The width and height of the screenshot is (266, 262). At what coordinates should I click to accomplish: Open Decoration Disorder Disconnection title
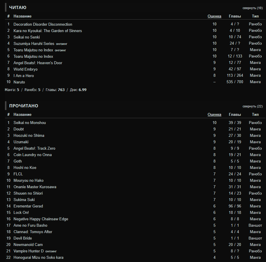click(43, 25)
